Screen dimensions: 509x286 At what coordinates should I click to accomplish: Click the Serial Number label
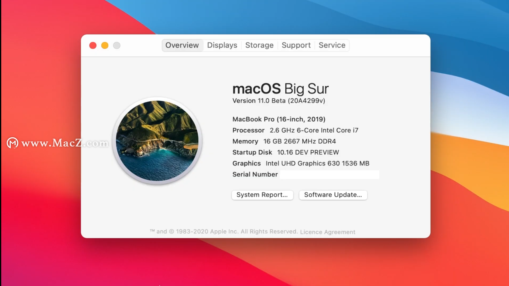coord(255,174)
